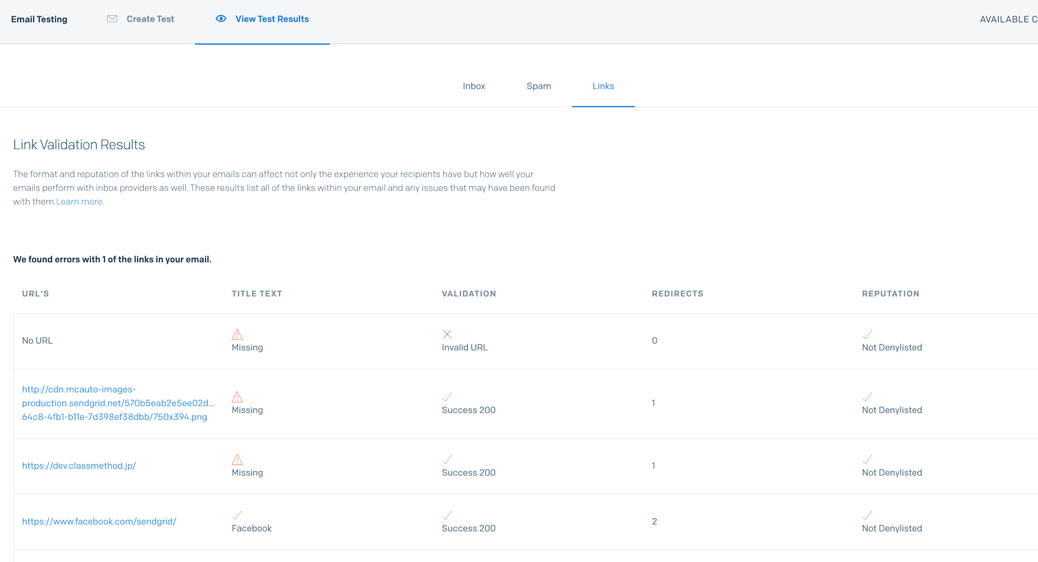Screen dimensions: 1038x562
Task: Open the facebook.com/sendgrid link
Action: [99, 522]
